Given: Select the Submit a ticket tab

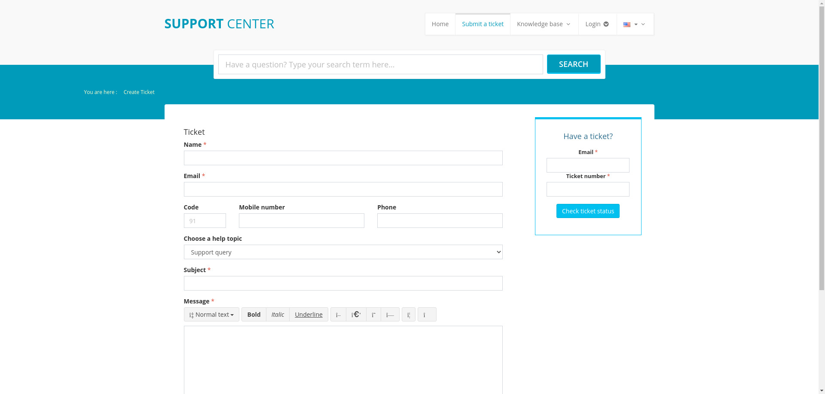Looking at the screenshot, I should pos(483,24).
